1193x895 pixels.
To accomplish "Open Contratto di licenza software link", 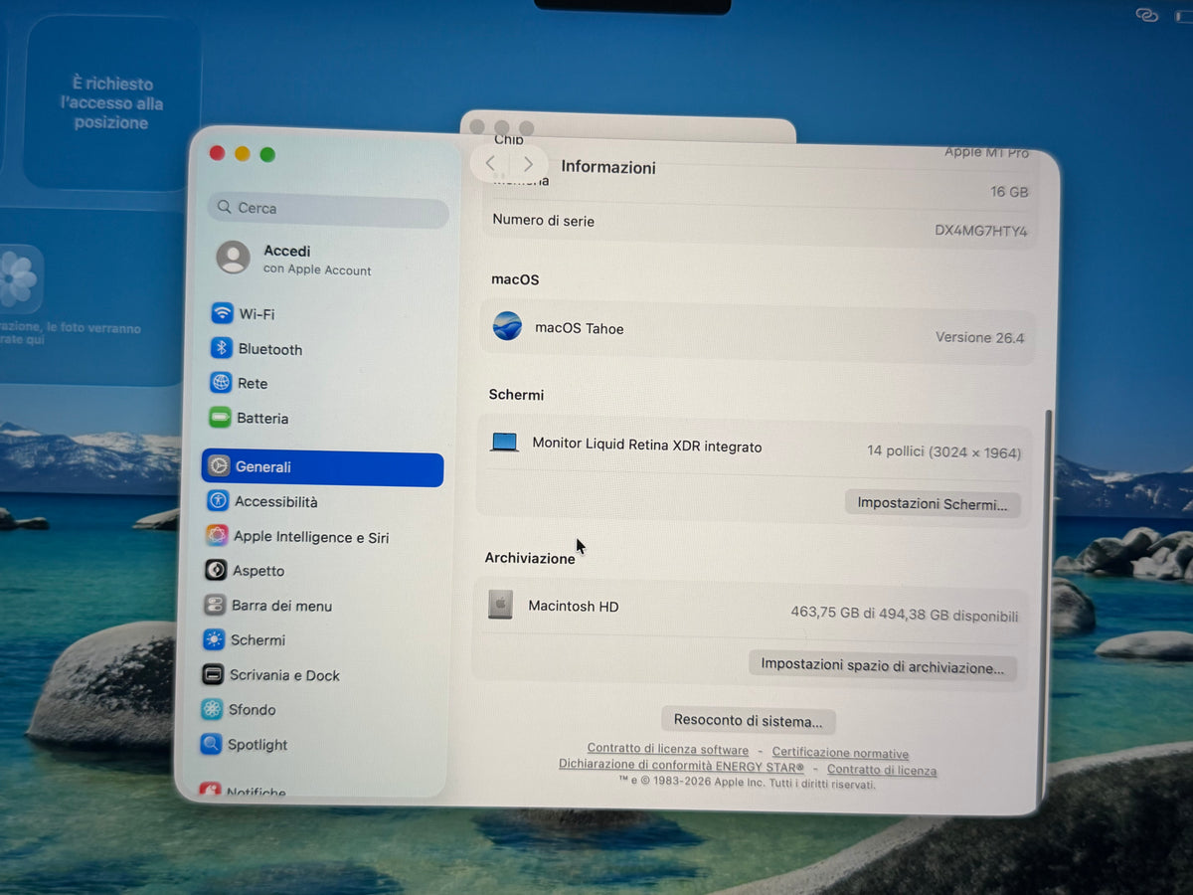I will click(x=668, y=750).
